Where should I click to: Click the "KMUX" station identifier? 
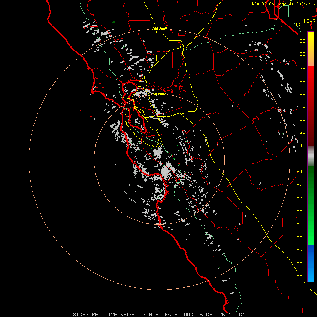(187, 315)
